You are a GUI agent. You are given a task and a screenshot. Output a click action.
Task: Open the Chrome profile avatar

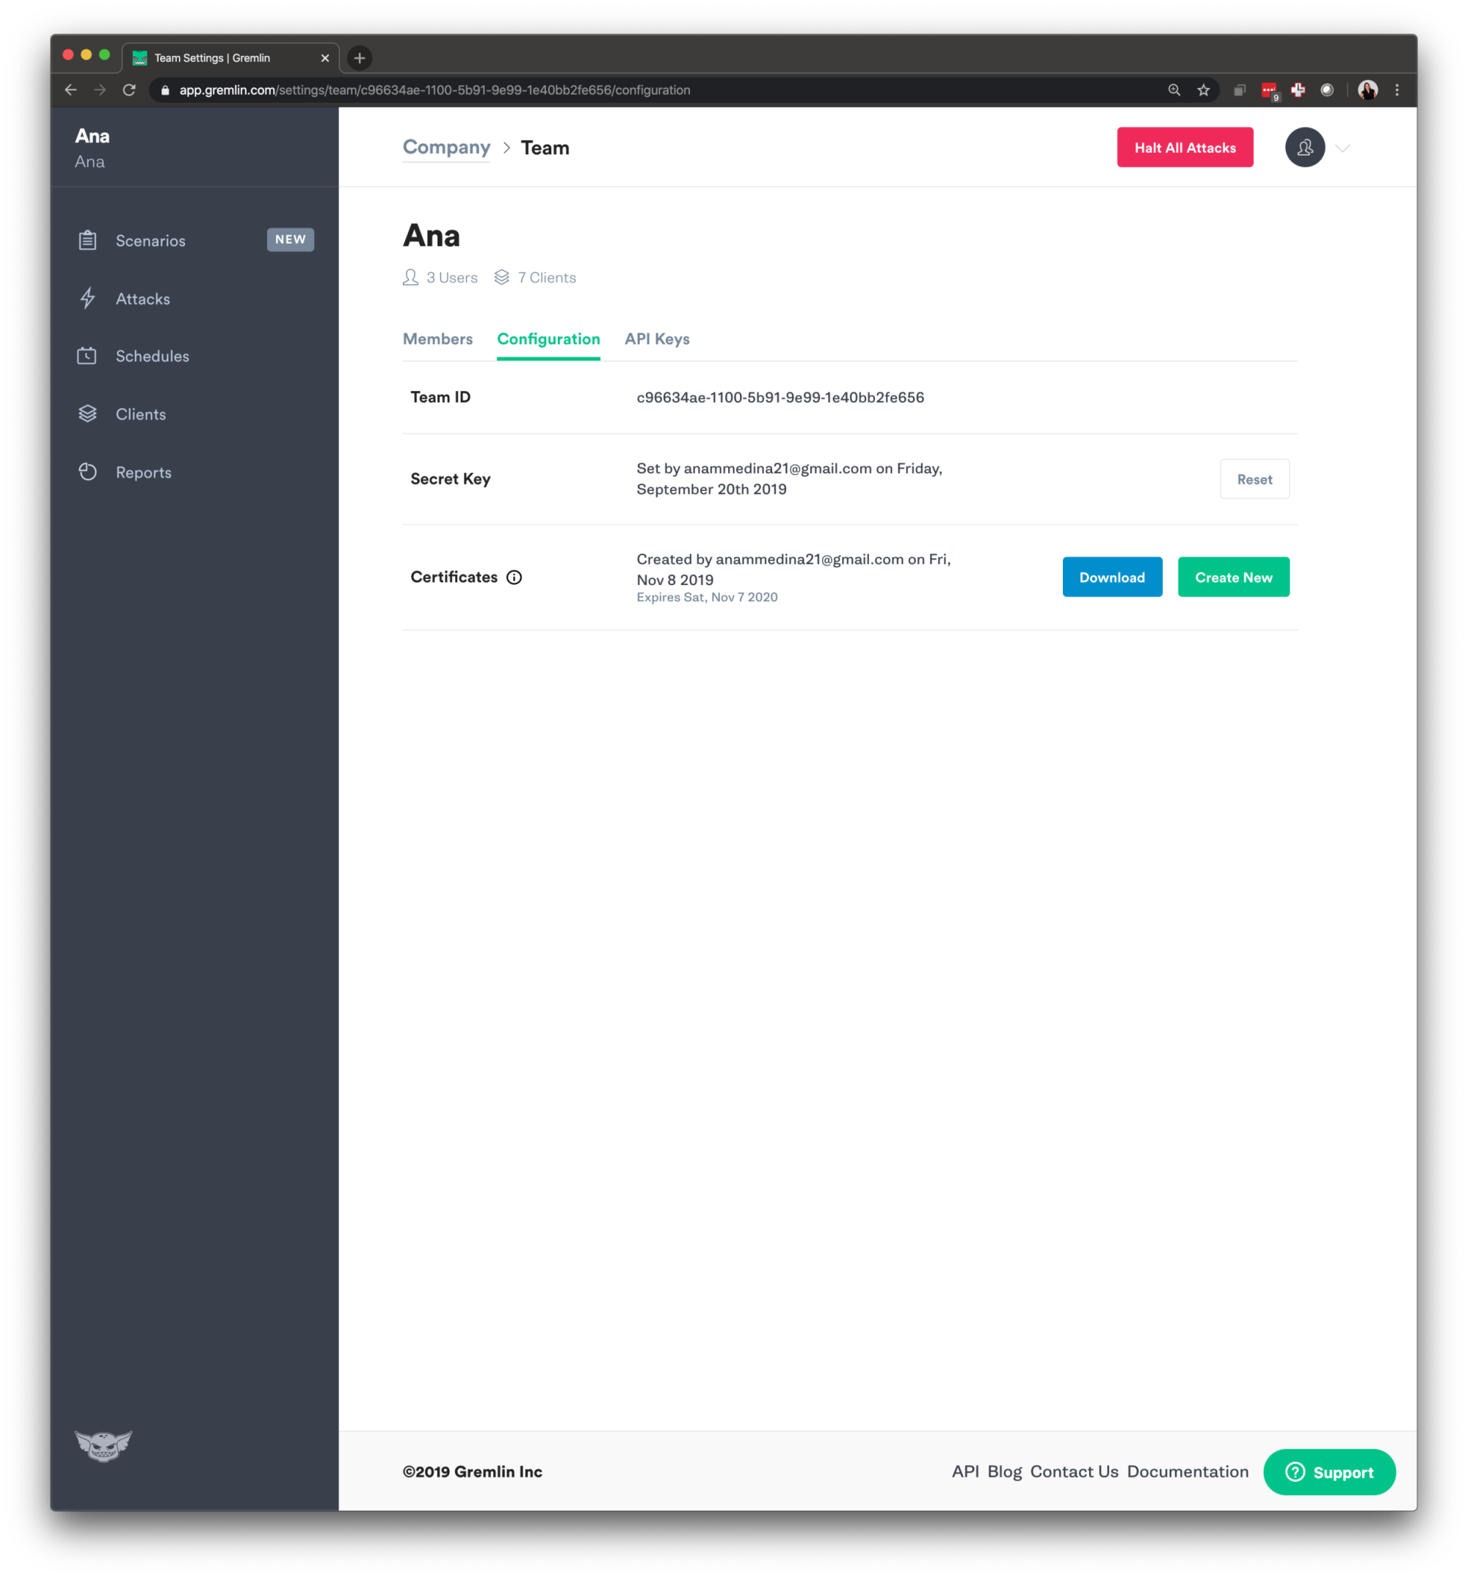point(1367,90)
